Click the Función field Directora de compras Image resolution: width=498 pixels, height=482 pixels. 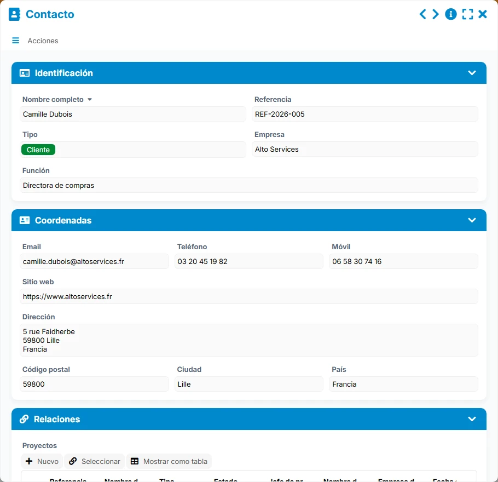coord(248,185)
